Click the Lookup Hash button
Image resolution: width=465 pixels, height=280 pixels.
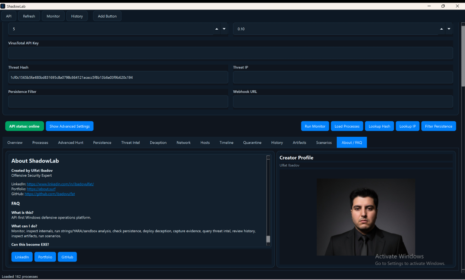[379, 126]
